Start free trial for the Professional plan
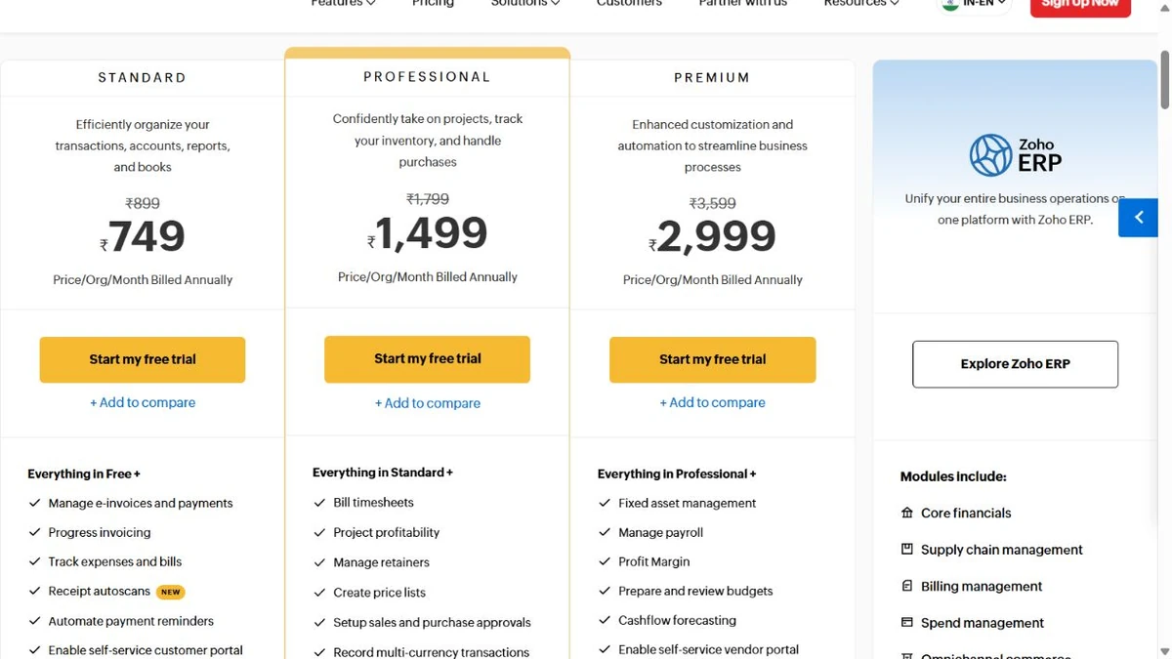This screenshot has width=1172, height=659. click(x=428, y=359)
